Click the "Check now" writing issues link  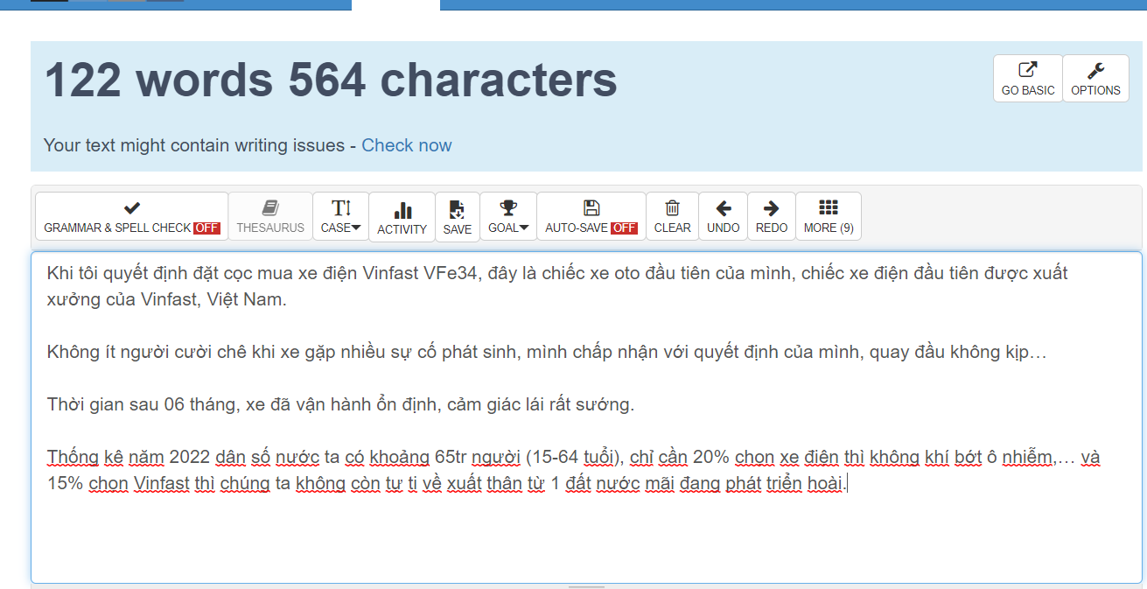pos(407,145)
